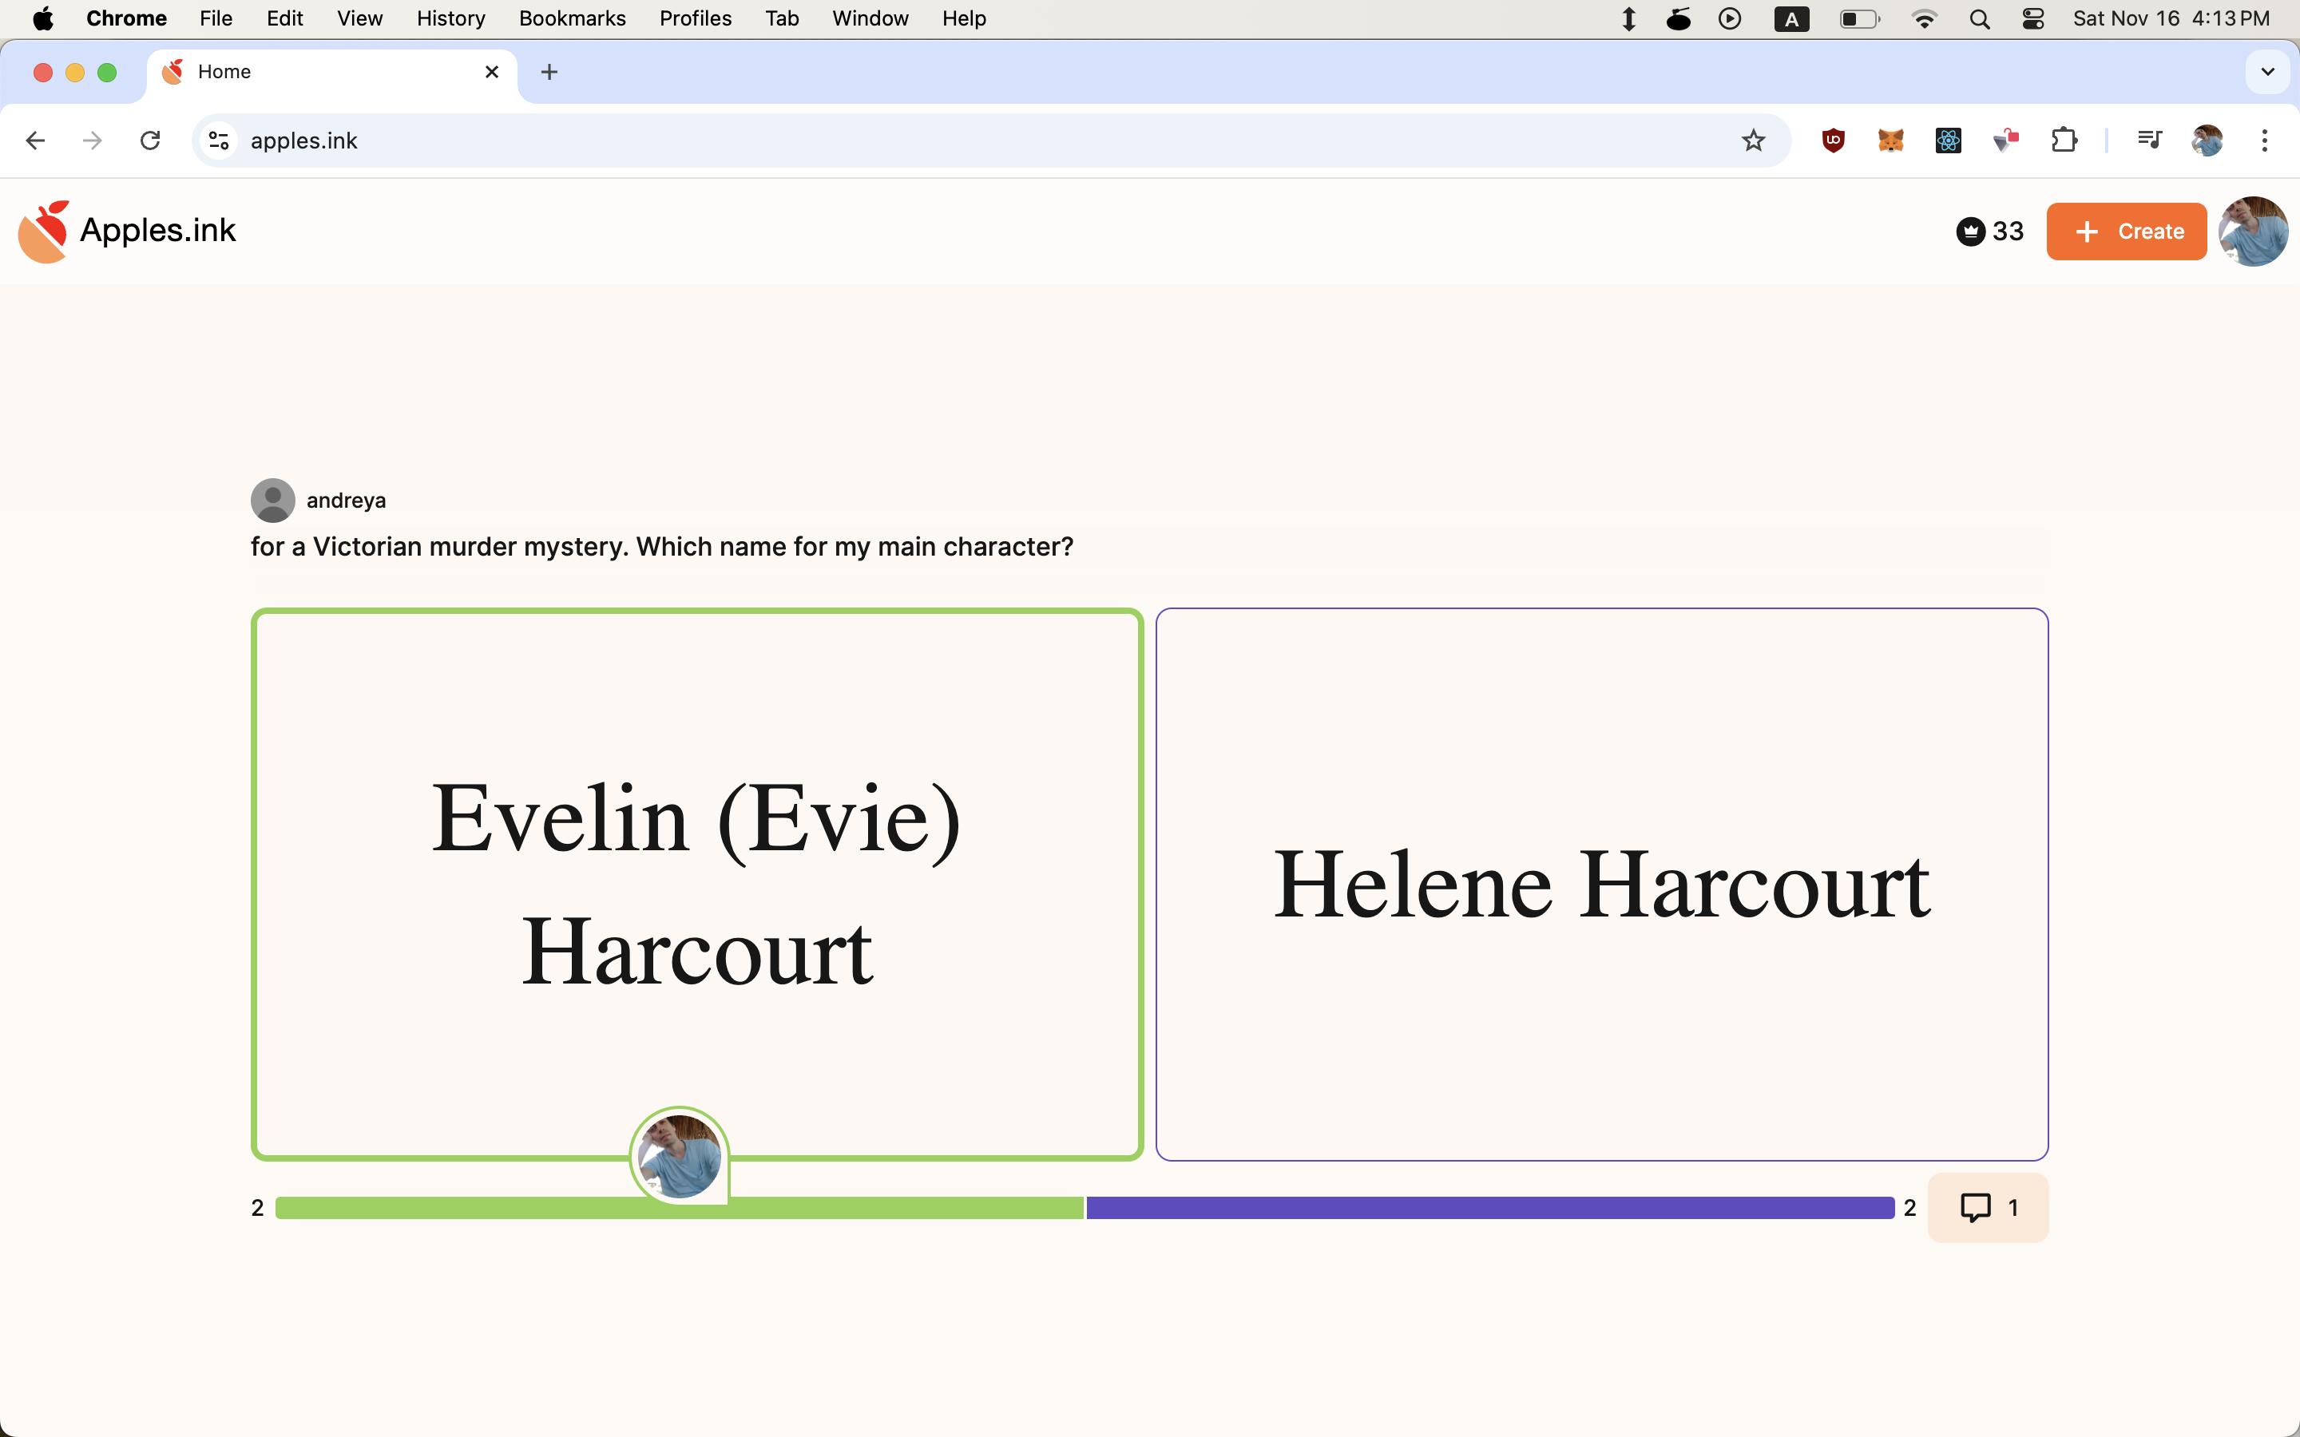Viewport: 2300px width, 1437px height.
Task: Vote for Evelin (Evie) Harcourt card
Action: click(x=696, y=884)
